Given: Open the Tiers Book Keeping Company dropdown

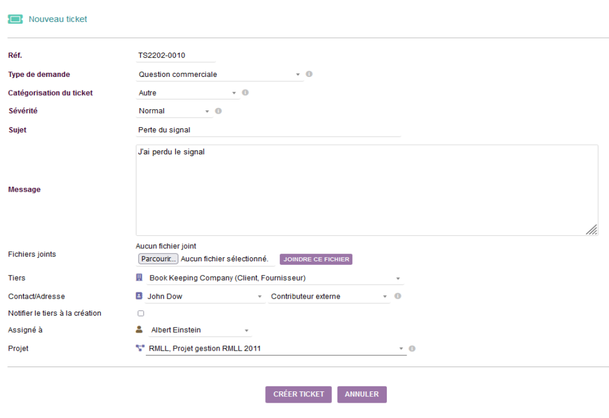Looking at the screenshot, I should pyautogui.click(x=275, y=278).
